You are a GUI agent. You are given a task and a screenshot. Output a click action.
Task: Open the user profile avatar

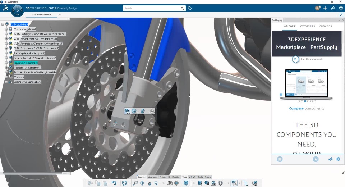click(317, 8)
